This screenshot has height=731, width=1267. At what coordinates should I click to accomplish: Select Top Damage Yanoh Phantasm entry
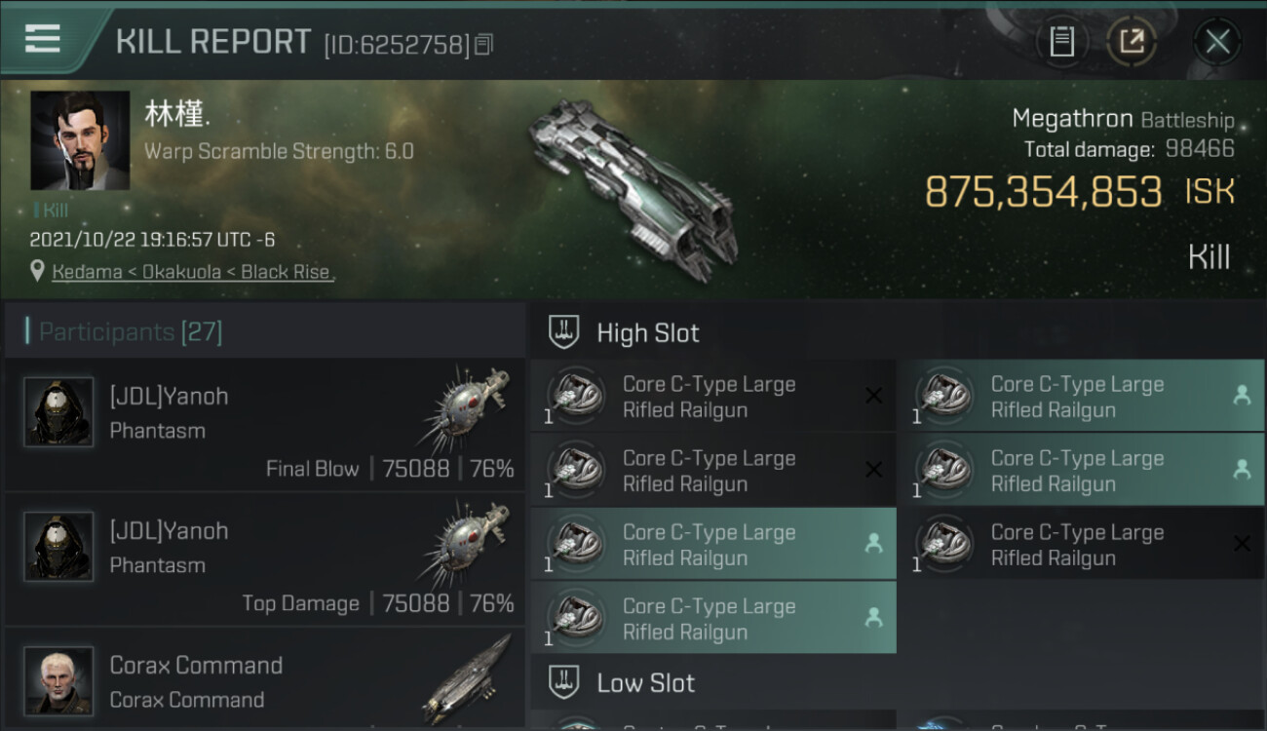tap(265, 559)
